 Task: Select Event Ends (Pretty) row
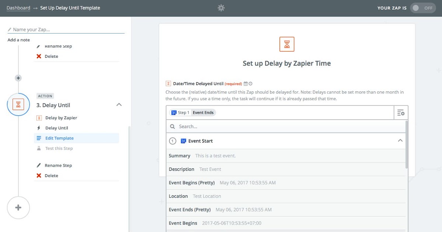tap(286, 210)
